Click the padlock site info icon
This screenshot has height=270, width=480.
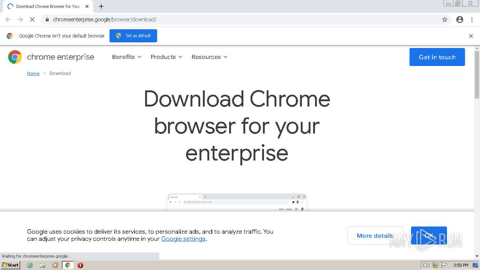coord(47,19)
